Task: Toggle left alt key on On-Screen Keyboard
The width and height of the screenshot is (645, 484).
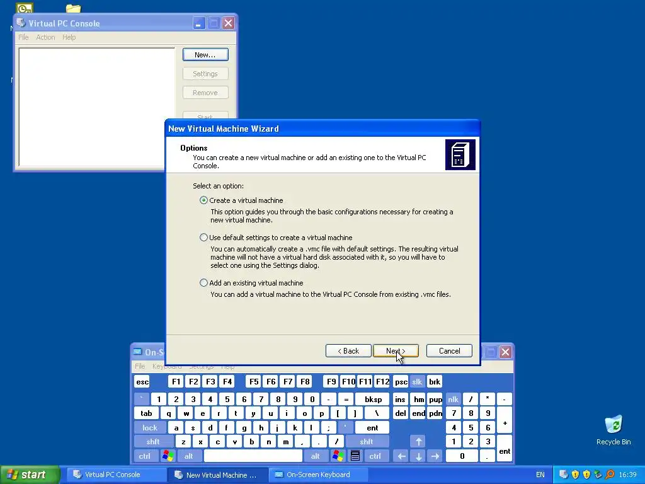Action: 189,456
